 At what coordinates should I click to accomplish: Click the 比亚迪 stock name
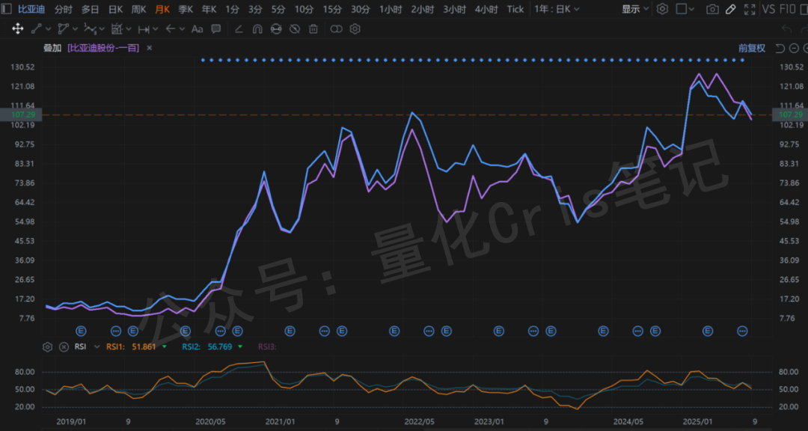pyautogui.click(x=31, y=9)
